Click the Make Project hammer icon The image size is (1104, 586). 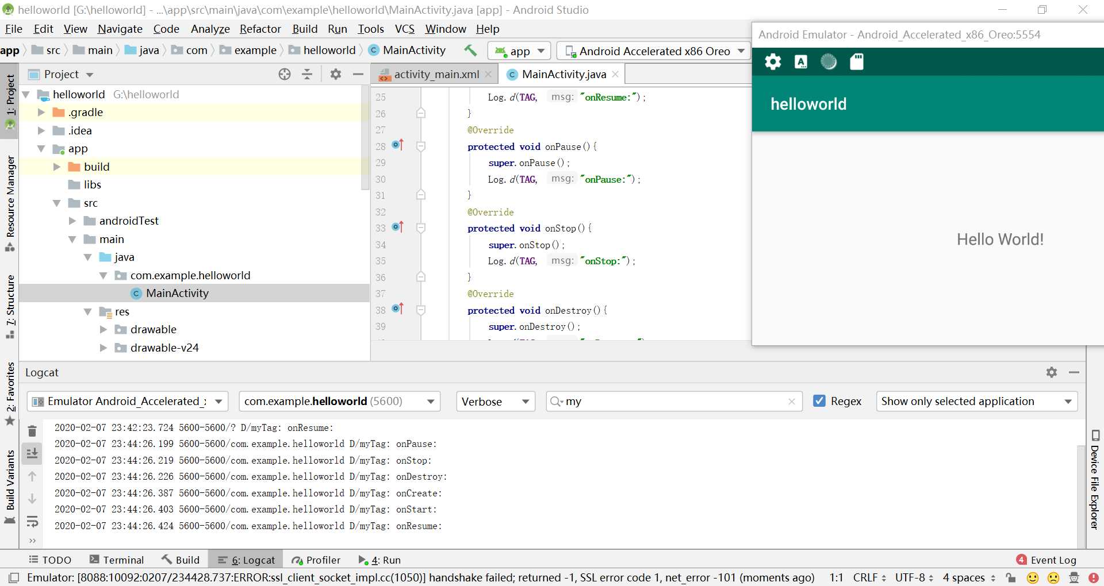[470, 51]
